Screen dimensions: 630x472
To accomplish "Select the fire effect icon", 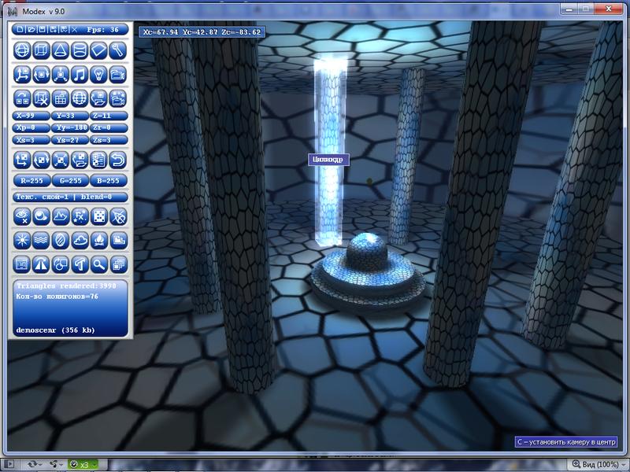I will 98,239.
